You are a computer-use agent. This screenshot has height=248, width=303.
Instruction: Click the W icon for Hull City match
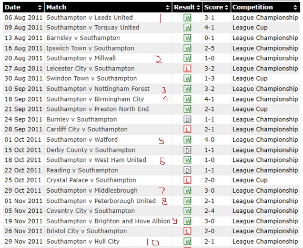coord(187,242)
